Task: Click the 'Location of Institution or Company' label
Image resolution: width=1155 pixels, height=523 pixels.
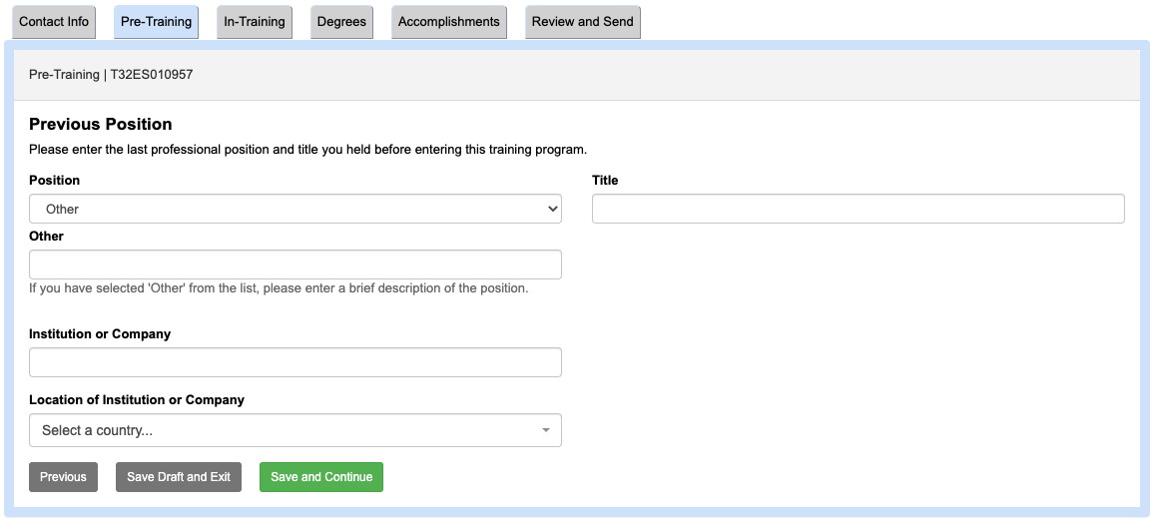Action: (137, 400)
